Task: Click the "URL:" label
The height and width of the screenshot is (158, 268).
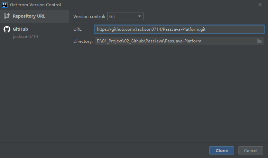Action: [78, 29]
